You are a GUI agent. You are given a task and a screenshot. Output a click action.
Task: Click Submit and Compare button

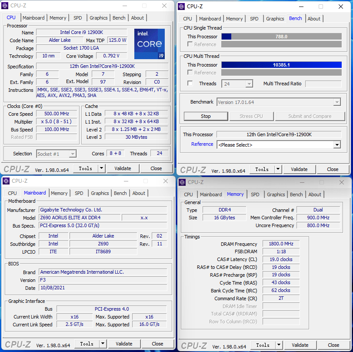pos(310,116)
